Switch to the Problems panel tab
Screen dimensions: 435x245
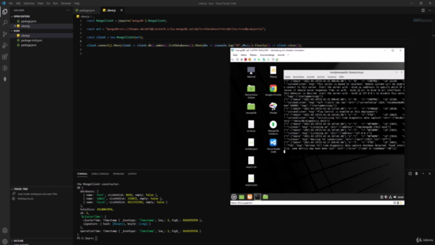(x=118, y=174)
